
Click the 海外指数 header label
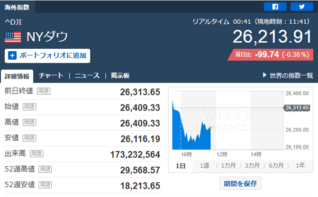[x=17, y=7]
